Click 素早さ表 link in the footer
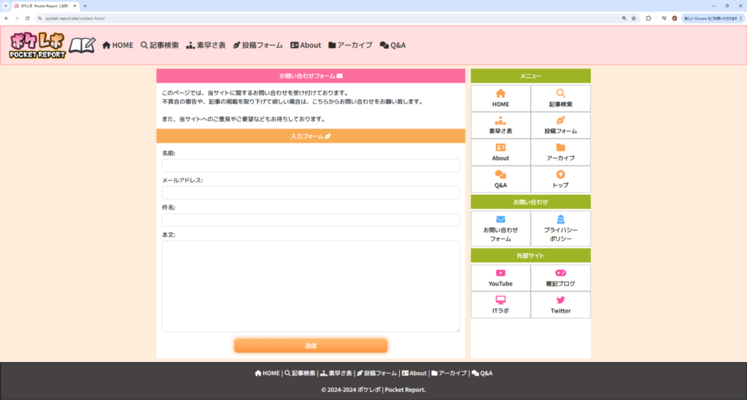This screenshot has height=400, width=747. point(336,373)
